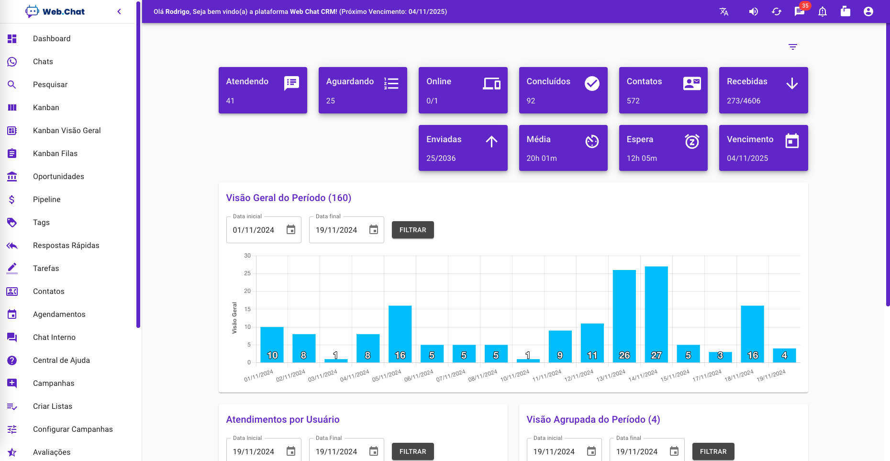The height and width of the screenshot is (461, 890).
Task: Open calendar for Data final in Visão Agrupada
Action: point(674,451)
